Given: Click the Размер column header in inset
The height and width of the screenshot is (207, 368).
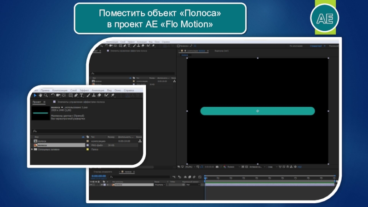Looking at the screenshot, I should pos(111,137).
